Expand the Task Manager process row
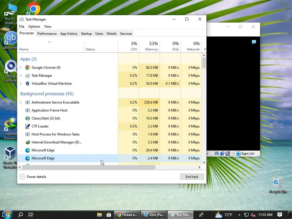292x219 pixels. click(21, 76)
